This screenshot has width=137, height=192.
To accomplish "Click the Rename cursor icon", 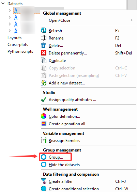I will [44, 38].
